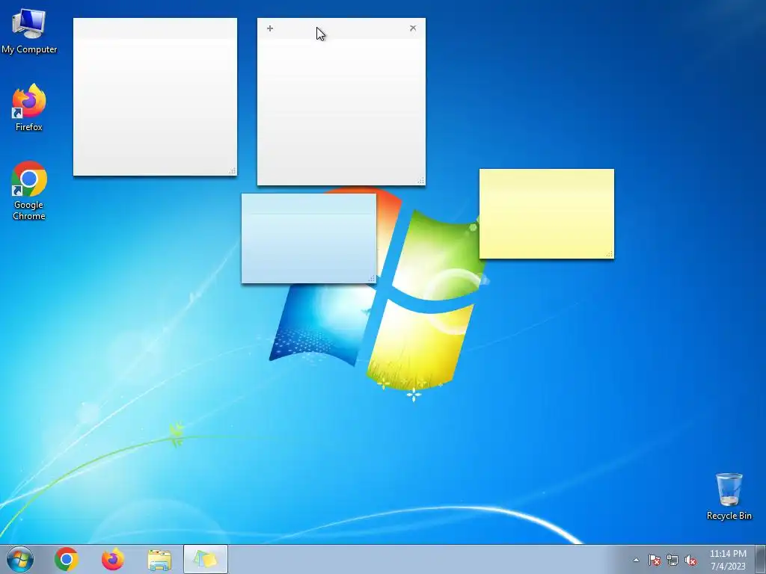Click the text area of the active white note
This screenshot has height=574, width=766.
tap(341, 111)
